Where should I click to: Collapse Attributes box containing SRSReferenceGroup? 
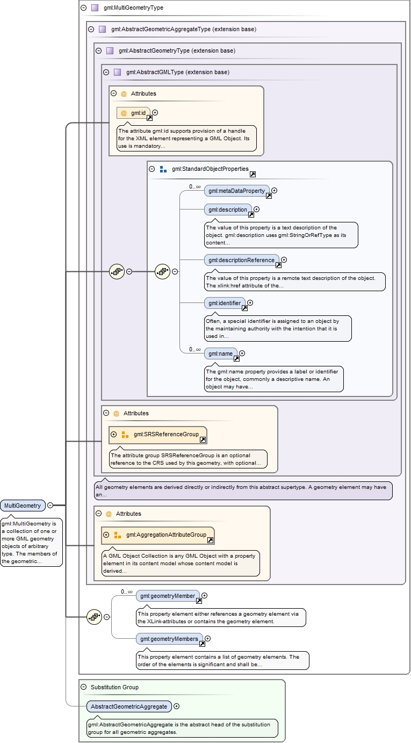tap(106, 413)
